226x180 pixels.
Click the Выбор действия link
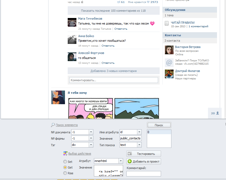coord(79,154)
